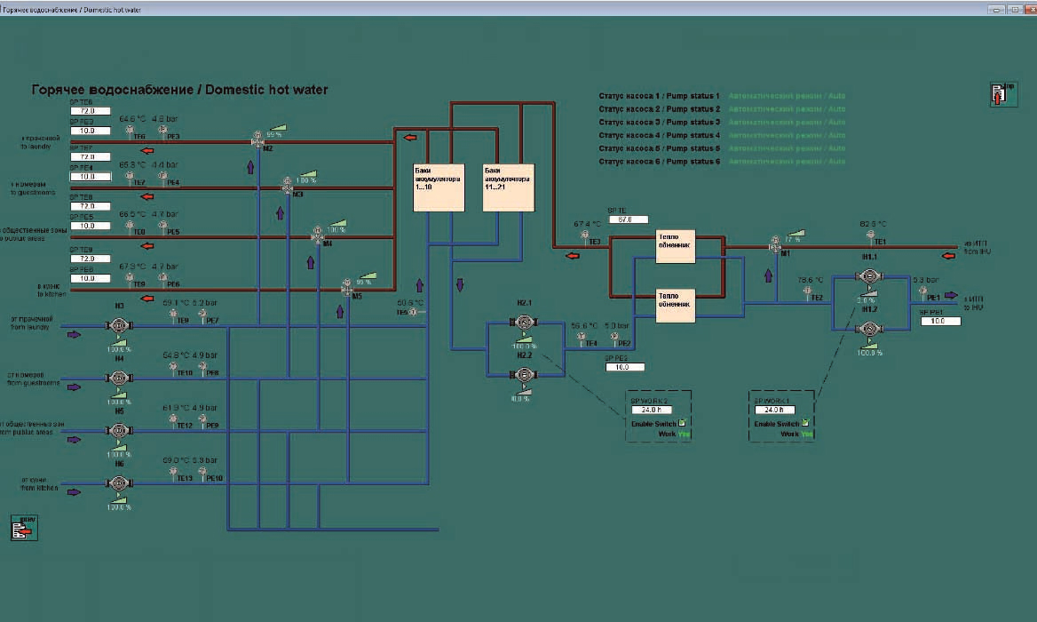Screen dimensions: 1037x622
Task: Edit SP PE6 setpoint field
Action: coord(91,279)
